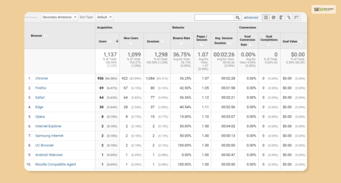The width and height of the screenshot is (341, 183).
Task: Click the Acquisition group header
Action: click(x=105, y=27)
